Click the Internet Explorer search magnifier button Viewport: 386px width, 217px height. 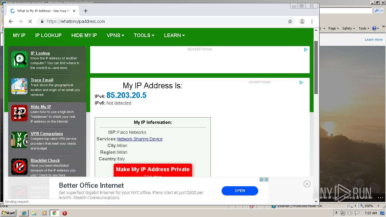(376, 11)
